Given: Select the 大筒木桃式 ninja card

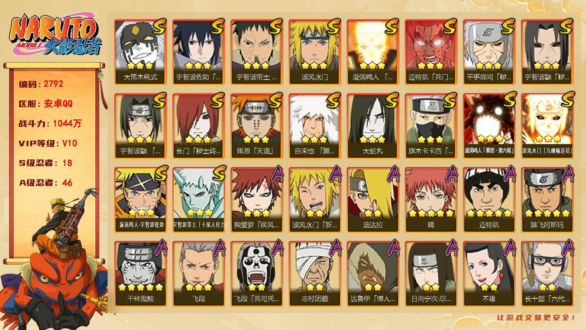Looking at the screenshot, I should click(x=141, y=52).
